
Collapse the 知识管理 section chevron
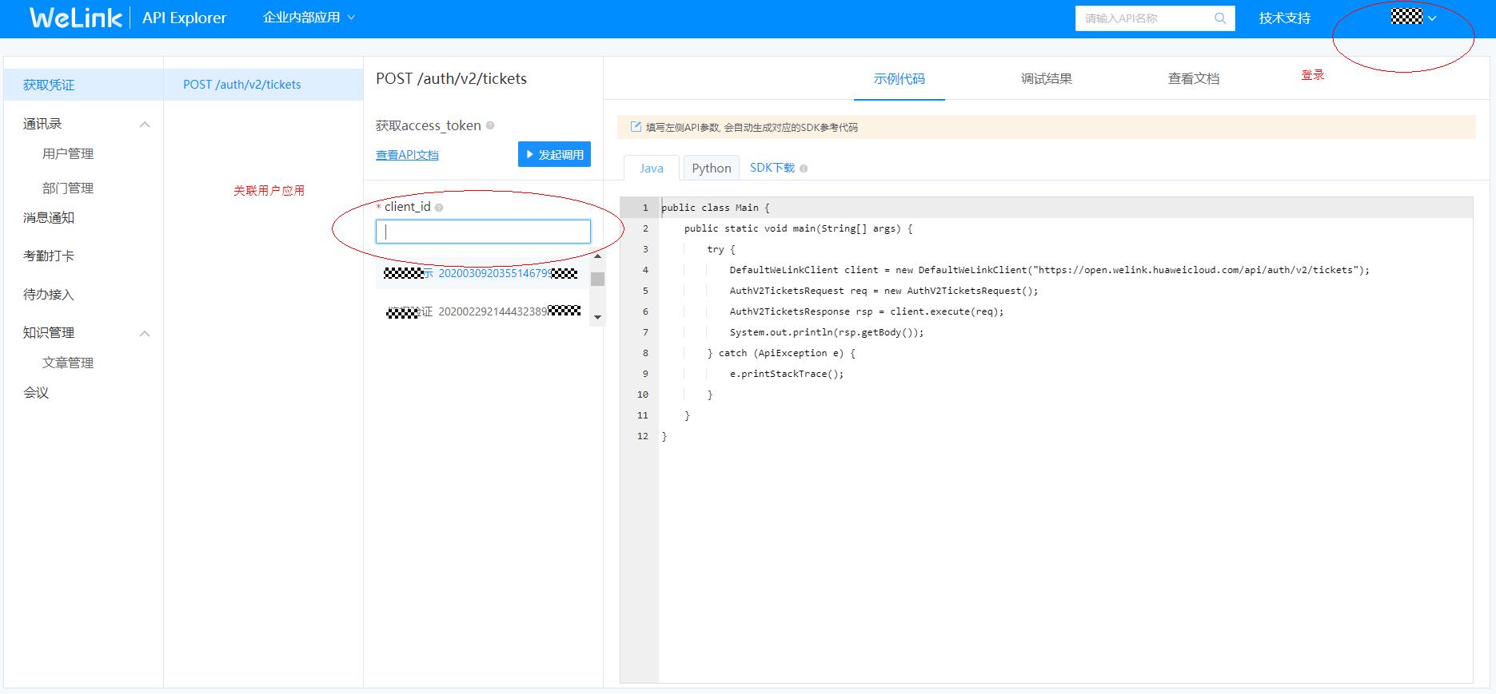[x=145, y=334]
